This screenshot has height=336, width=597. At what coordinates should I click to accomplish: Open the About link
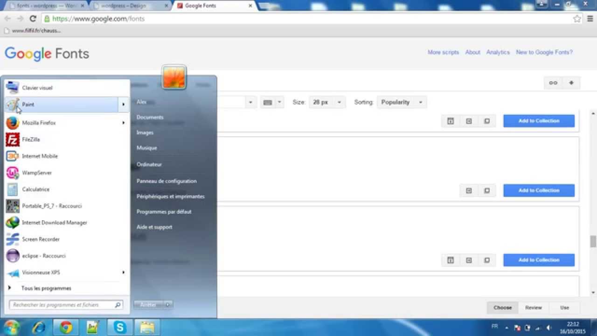coord(472,52)
